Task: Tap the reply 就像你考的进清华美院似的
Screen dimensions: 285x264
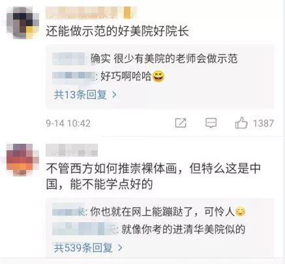Action: [183, 229]
